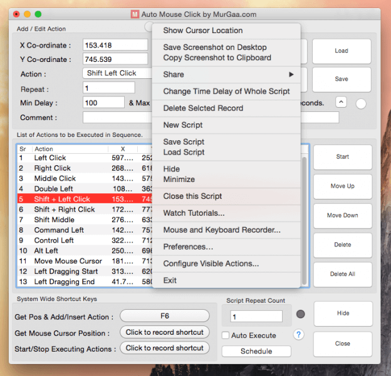Select row 1 Left Click
This screenshot has width=391, height=376.
click(85, 158)
